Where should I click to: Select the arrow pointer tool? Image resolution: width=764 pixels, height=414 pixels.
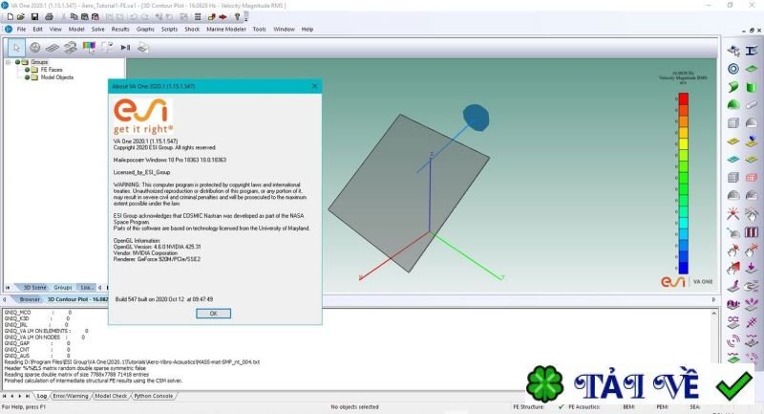(x=16, y=47)
